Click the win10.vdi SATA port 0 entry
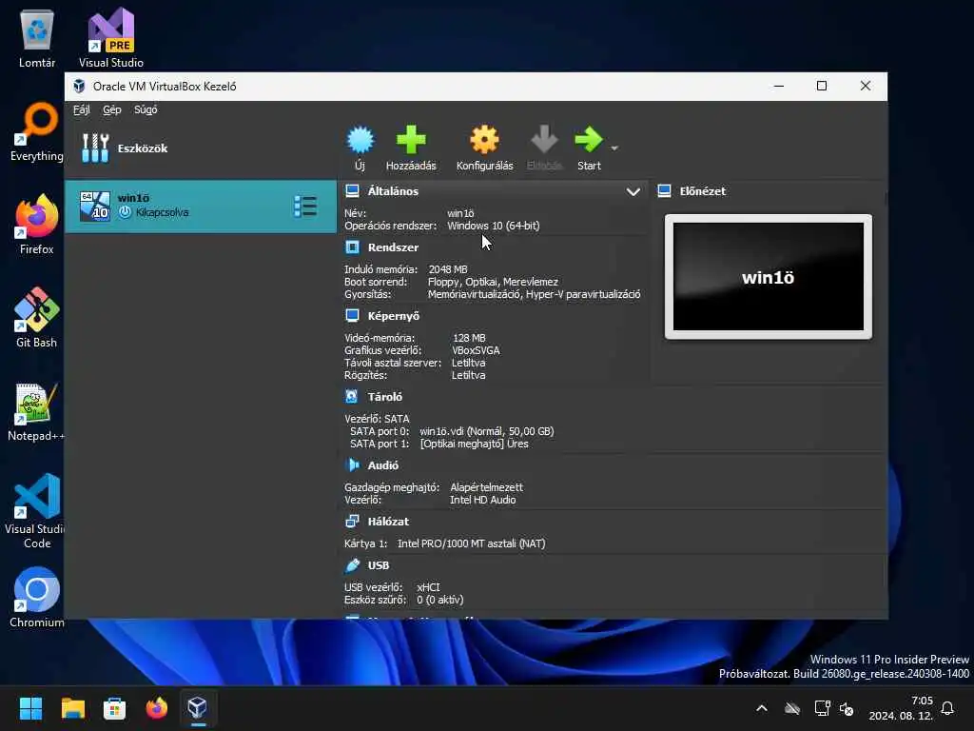This screenshot has width=974, height=731. (x=486, y=431)
